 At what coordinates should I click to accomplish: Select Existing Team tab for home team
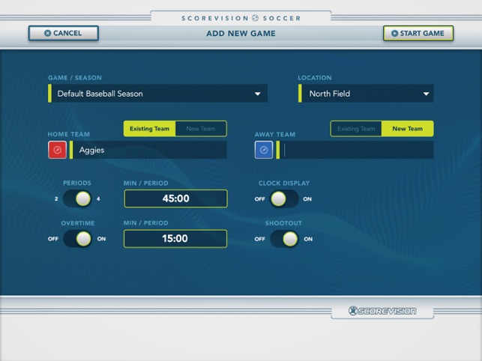150,129
